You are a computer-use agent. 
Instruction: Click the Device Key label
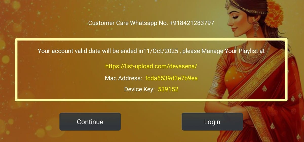(139, 89)
